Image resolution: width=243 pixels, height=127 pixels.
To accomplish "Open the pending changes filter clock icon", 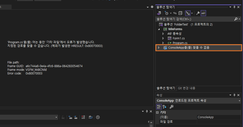I will click(x=166, y=13).
